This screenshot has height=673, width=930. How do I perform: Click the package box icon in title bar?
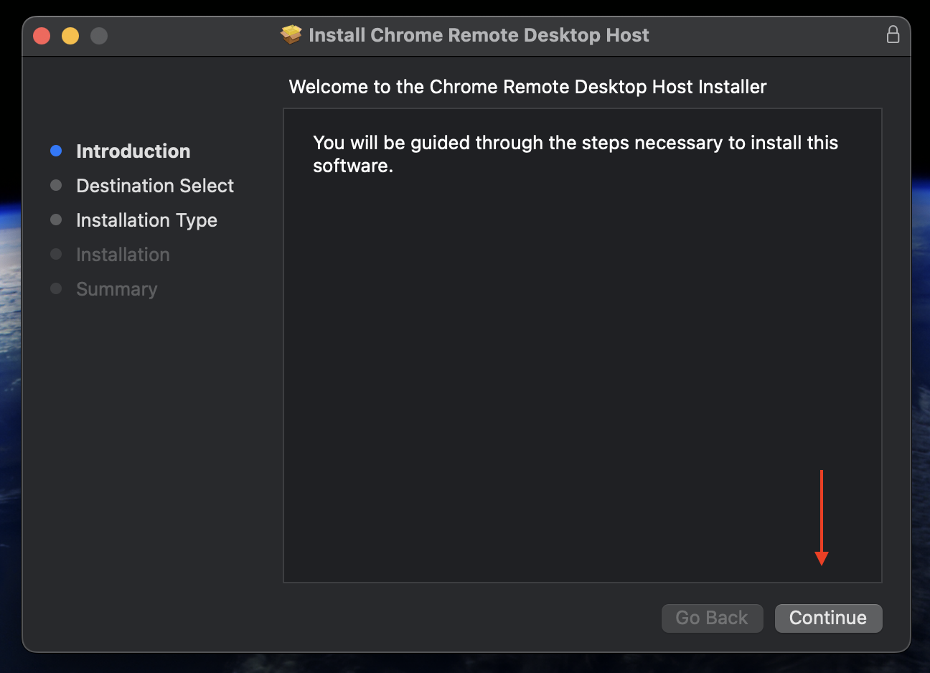(x=291, y=34)
